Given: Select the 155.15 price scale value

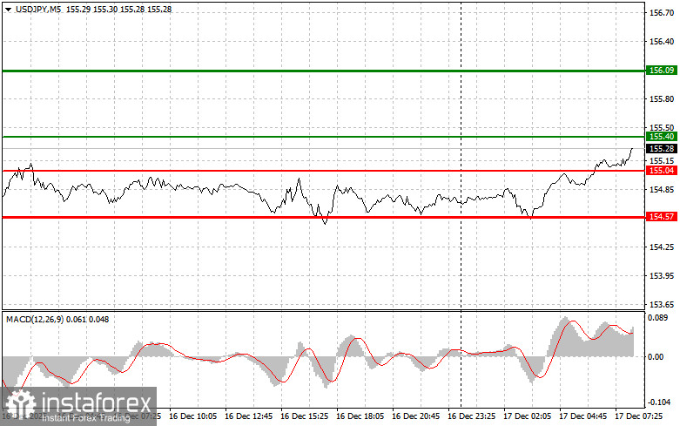Looking at the screenshot, I should pyautogui.click(x=662, y=161).
